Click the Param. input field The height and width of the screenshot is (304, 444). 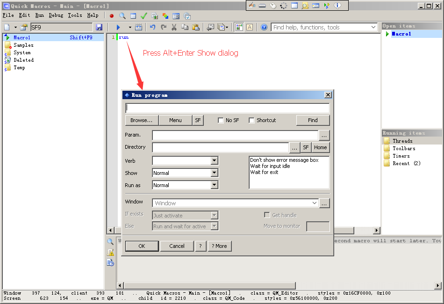[235, 135]
